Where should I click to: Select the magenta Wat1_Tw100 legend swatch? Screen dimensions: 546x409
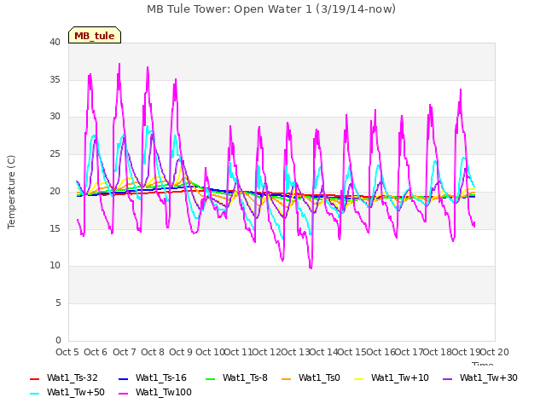[x=123, y=394]
